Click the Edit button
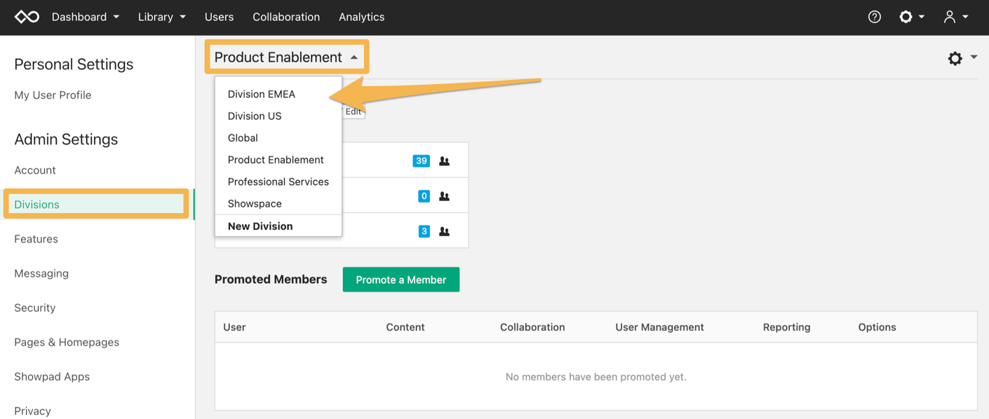 tap(353, 111)
